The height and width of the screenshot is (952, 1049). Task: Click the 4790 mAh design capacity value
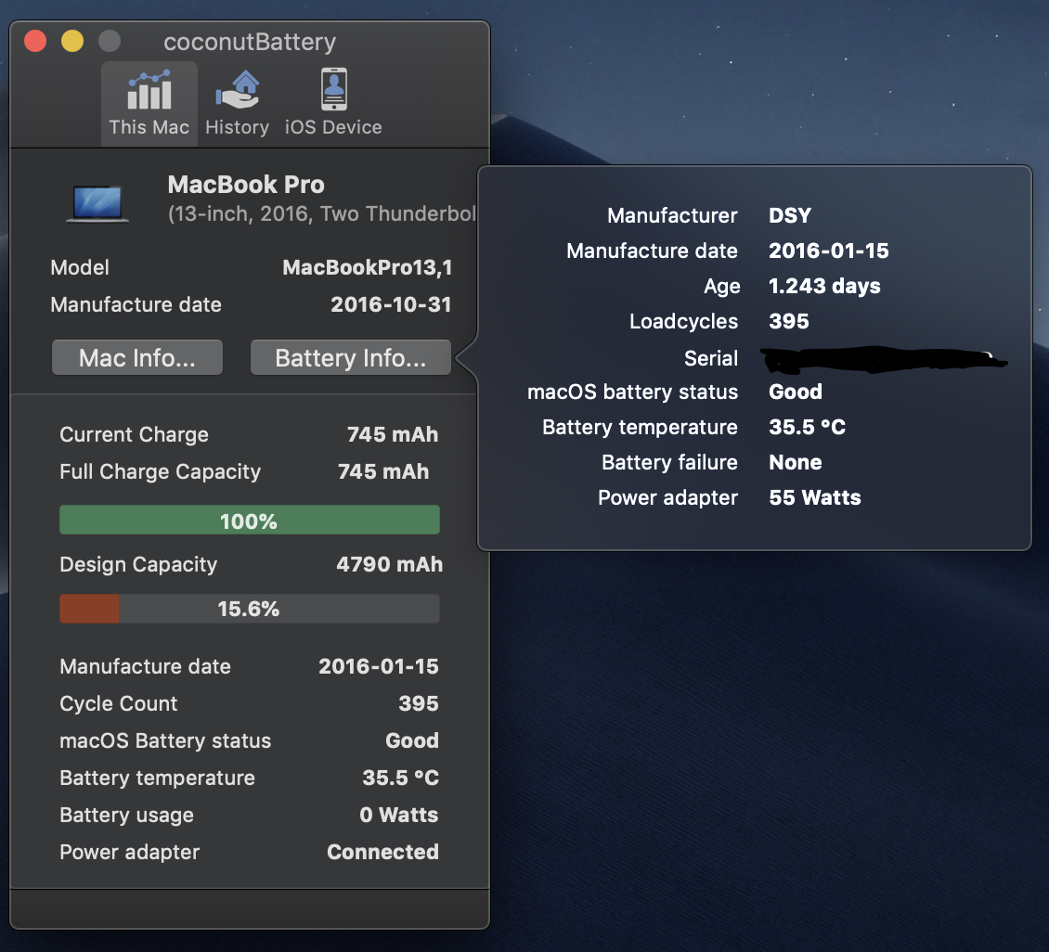point(389,564)
